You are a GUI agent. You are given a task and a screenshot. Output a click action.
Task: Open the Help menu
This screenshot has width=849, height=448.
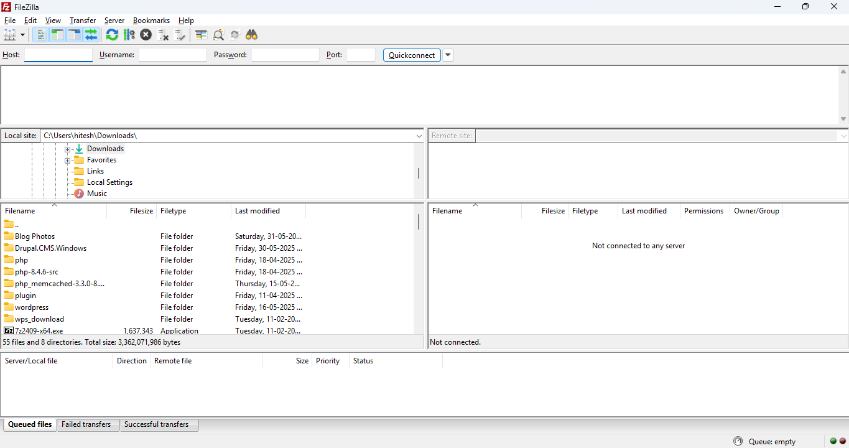pos(186,21)
